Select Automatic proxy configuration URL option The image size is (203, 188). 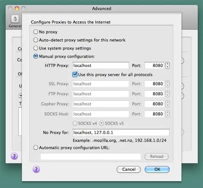point(35,147)
